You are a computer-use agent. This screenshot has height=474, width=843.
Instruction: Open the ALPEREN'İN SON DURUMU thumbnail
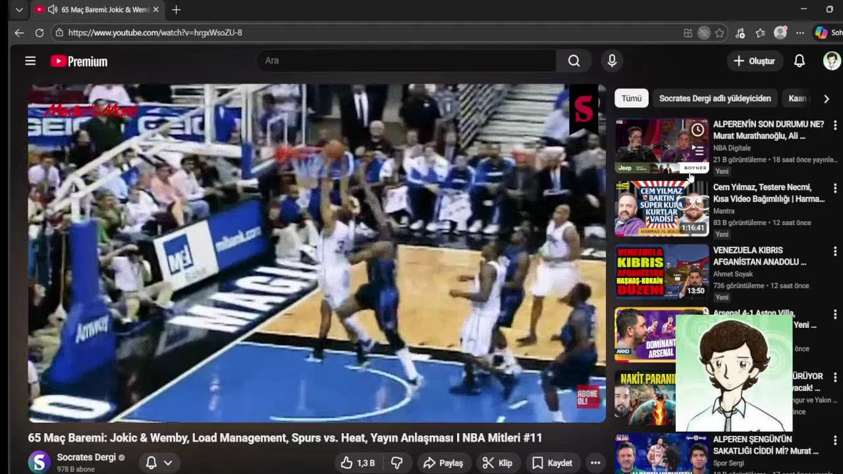point(662,145)
